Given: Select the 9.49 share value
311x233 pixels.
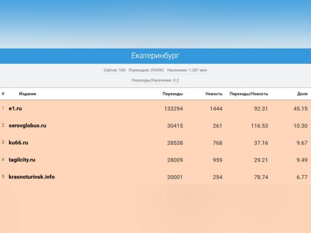Looking at the screenshot, I should [302, 160].
